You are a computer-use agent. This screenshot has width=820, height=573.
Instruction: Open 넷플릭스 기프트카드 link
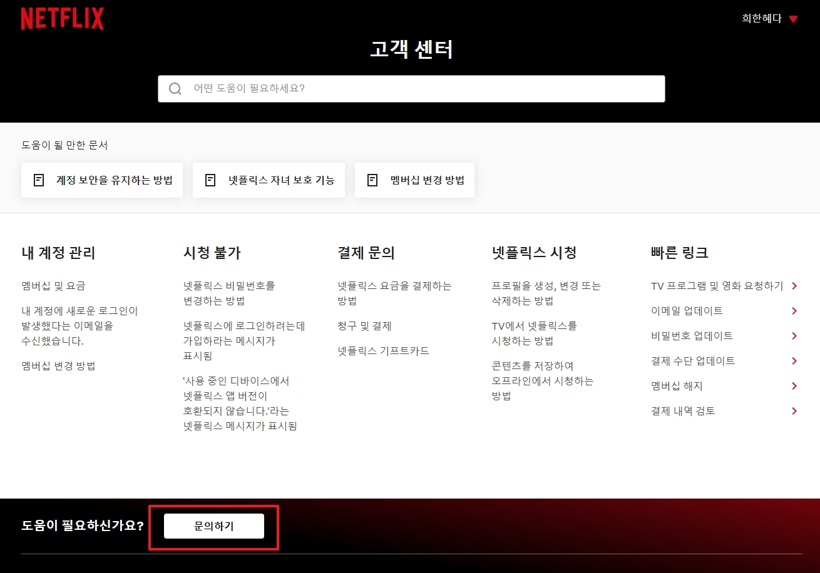[x=383, y=351]
